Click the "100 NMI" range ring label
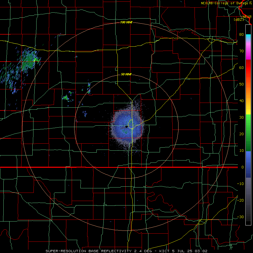Image resolution: width=253 pixels, height=253 pixels. 126,22
